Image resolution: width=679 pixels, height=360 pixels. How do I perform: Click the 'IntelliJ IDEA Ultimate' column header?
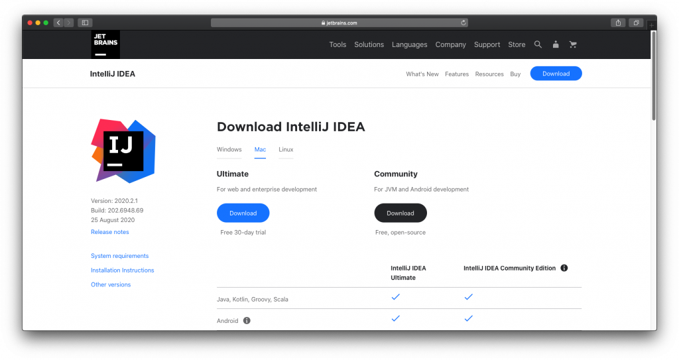[408, 273]
